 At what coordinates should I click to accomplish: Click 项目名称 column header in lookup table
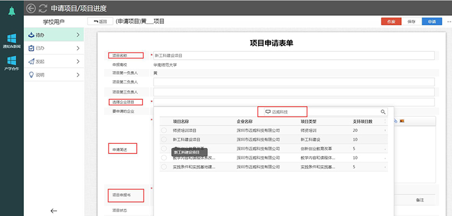(x=181, y=122)
